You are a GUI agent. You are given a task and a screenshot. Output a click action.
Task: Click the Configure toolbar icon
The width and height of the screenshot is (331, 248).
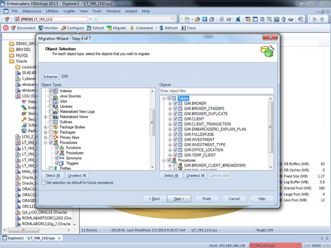coord(64,28)
